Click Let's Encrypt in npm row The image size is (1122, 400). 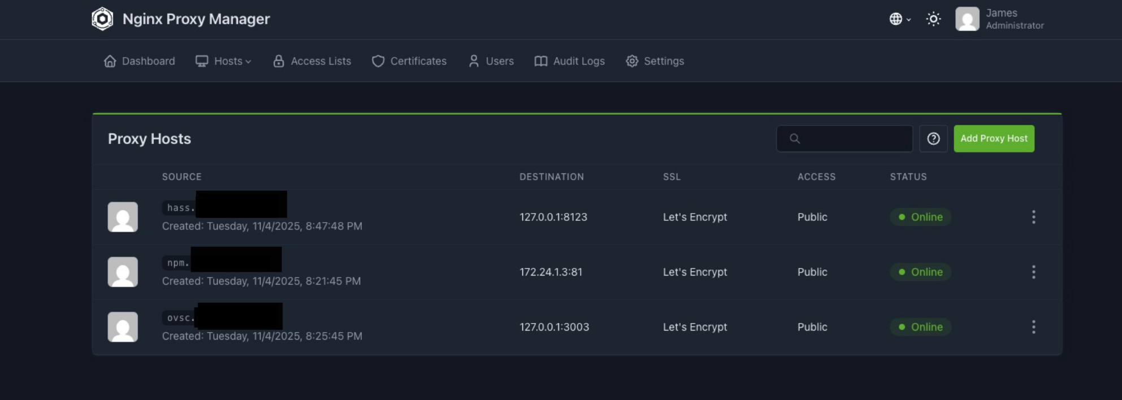[x=695, y=272]
